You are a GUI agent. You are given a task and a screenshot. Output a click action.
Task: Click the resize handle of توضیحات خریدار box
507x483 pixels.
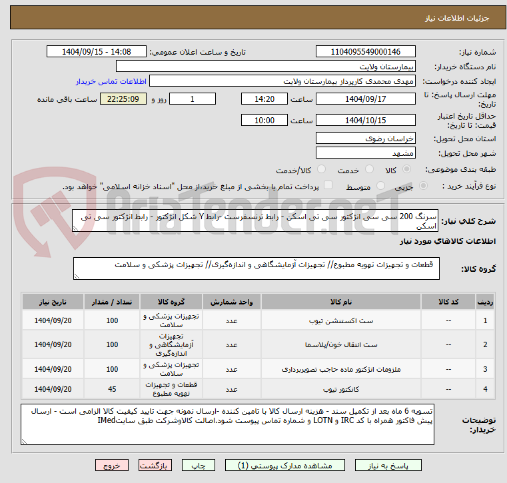point(24,441)
